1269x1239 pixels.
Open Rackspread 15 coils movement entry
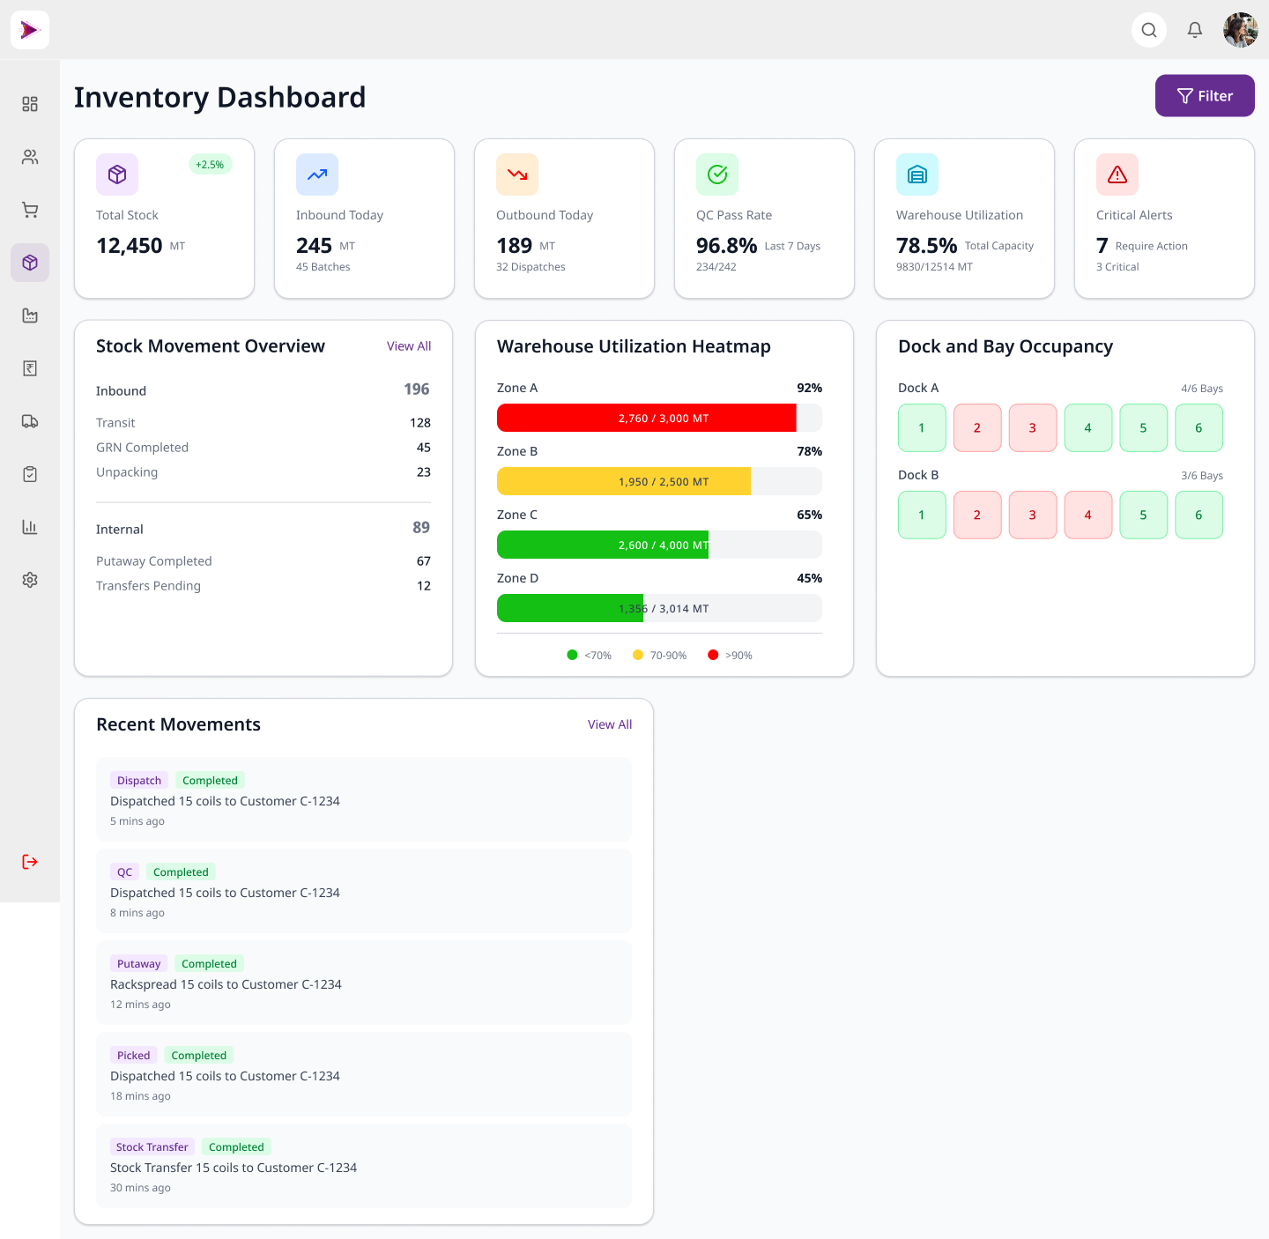[x=364, y=983]
